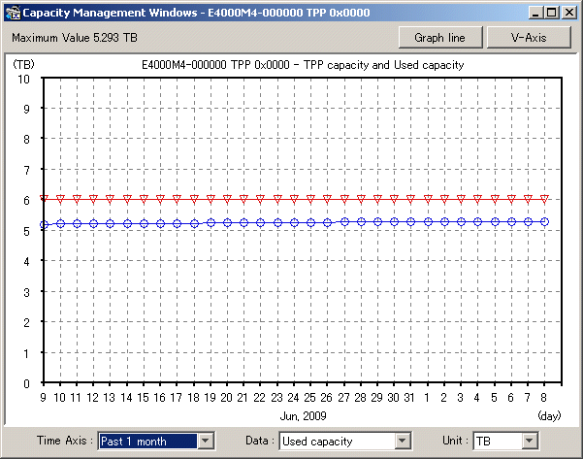Click the (TB) axis unit label

[24, 64]
